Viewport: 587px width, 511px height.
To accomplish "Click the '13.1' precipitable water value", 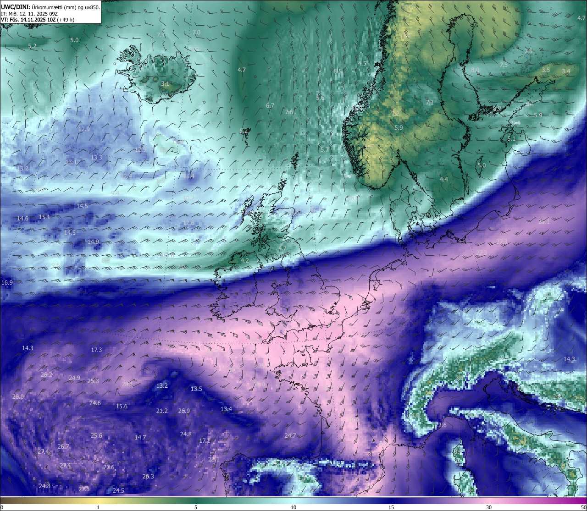I will tap(71, 162).
